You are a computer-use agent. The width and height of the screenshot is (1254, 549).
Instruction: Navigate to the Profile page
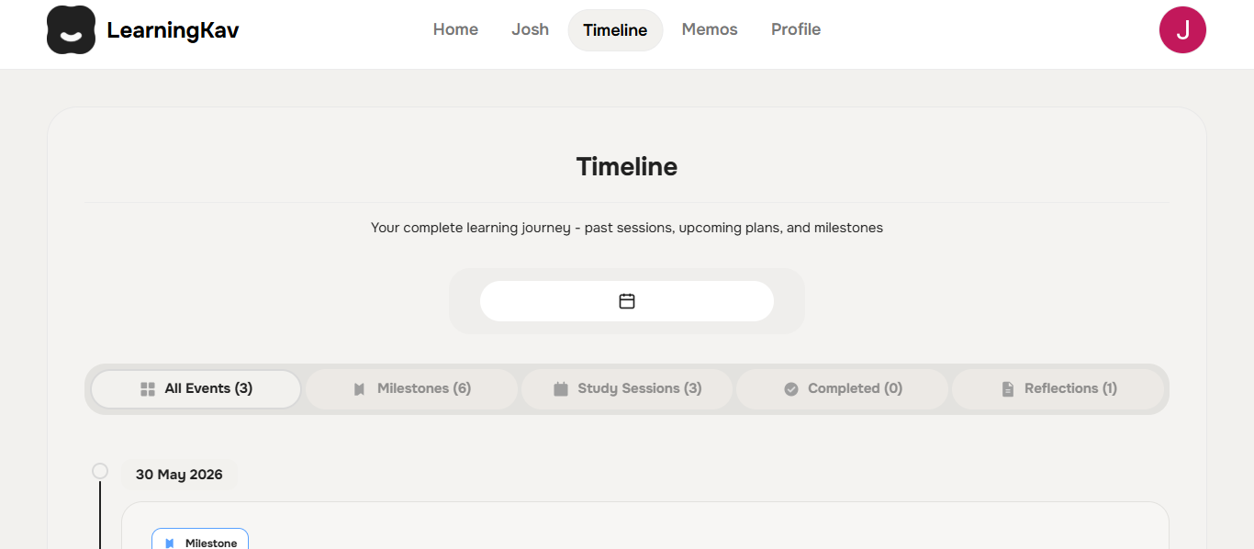tap(796, 29)
